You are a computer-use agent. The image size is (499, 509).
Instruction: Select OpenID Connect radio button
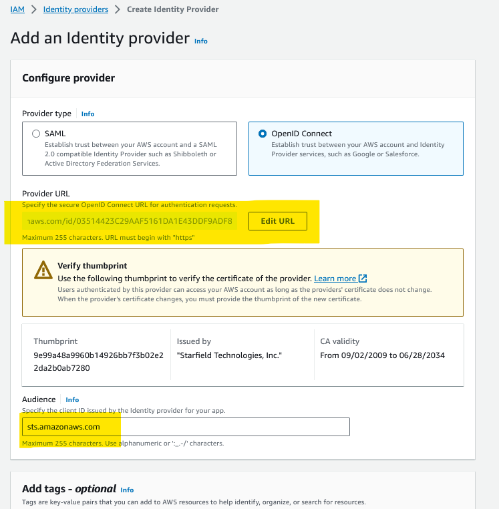(x=263, y=134)
